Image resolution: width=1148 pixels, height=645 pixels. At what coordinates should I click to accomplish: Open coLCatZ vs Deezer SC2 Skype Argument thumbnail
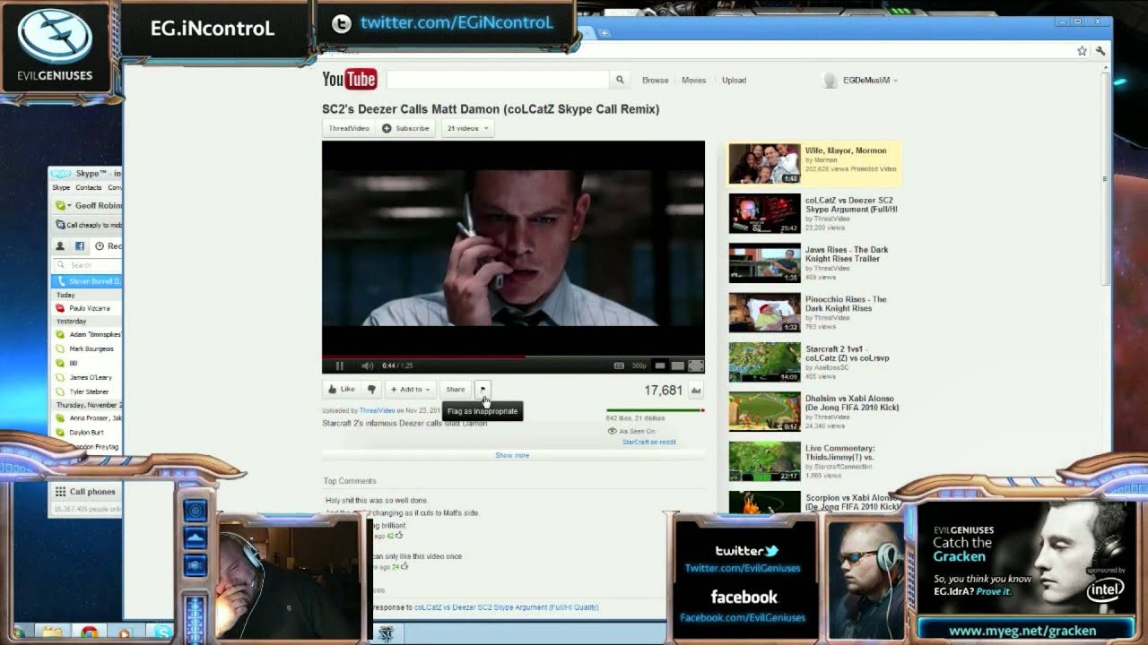coord(764,213)
